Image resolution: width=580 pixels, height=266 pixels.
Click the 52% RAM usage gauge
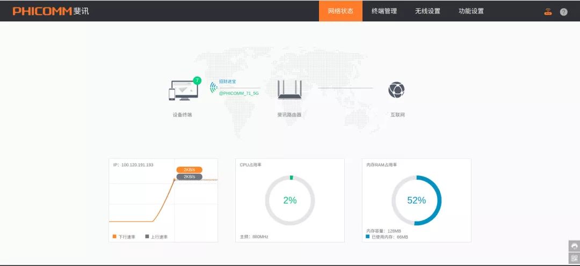pyautogui.click(x=417, y=200)
